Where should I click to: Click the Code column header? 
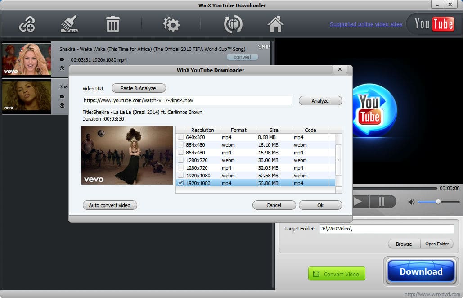click(x=310, y=130)
